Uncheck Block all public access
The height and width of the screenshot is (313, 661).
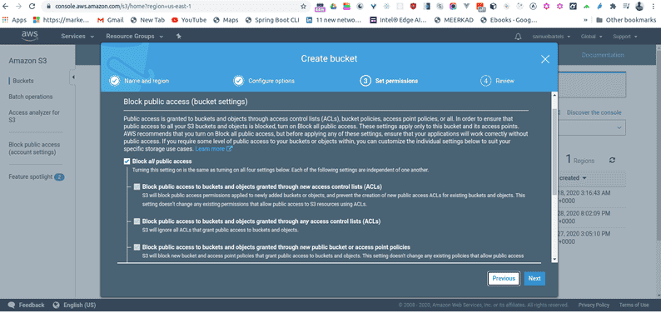(x=127, y=161)
